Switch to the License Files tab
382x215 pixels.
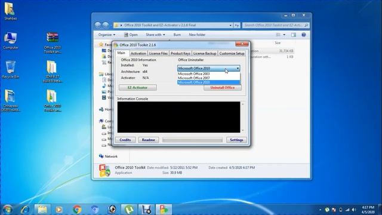(158, 53)
